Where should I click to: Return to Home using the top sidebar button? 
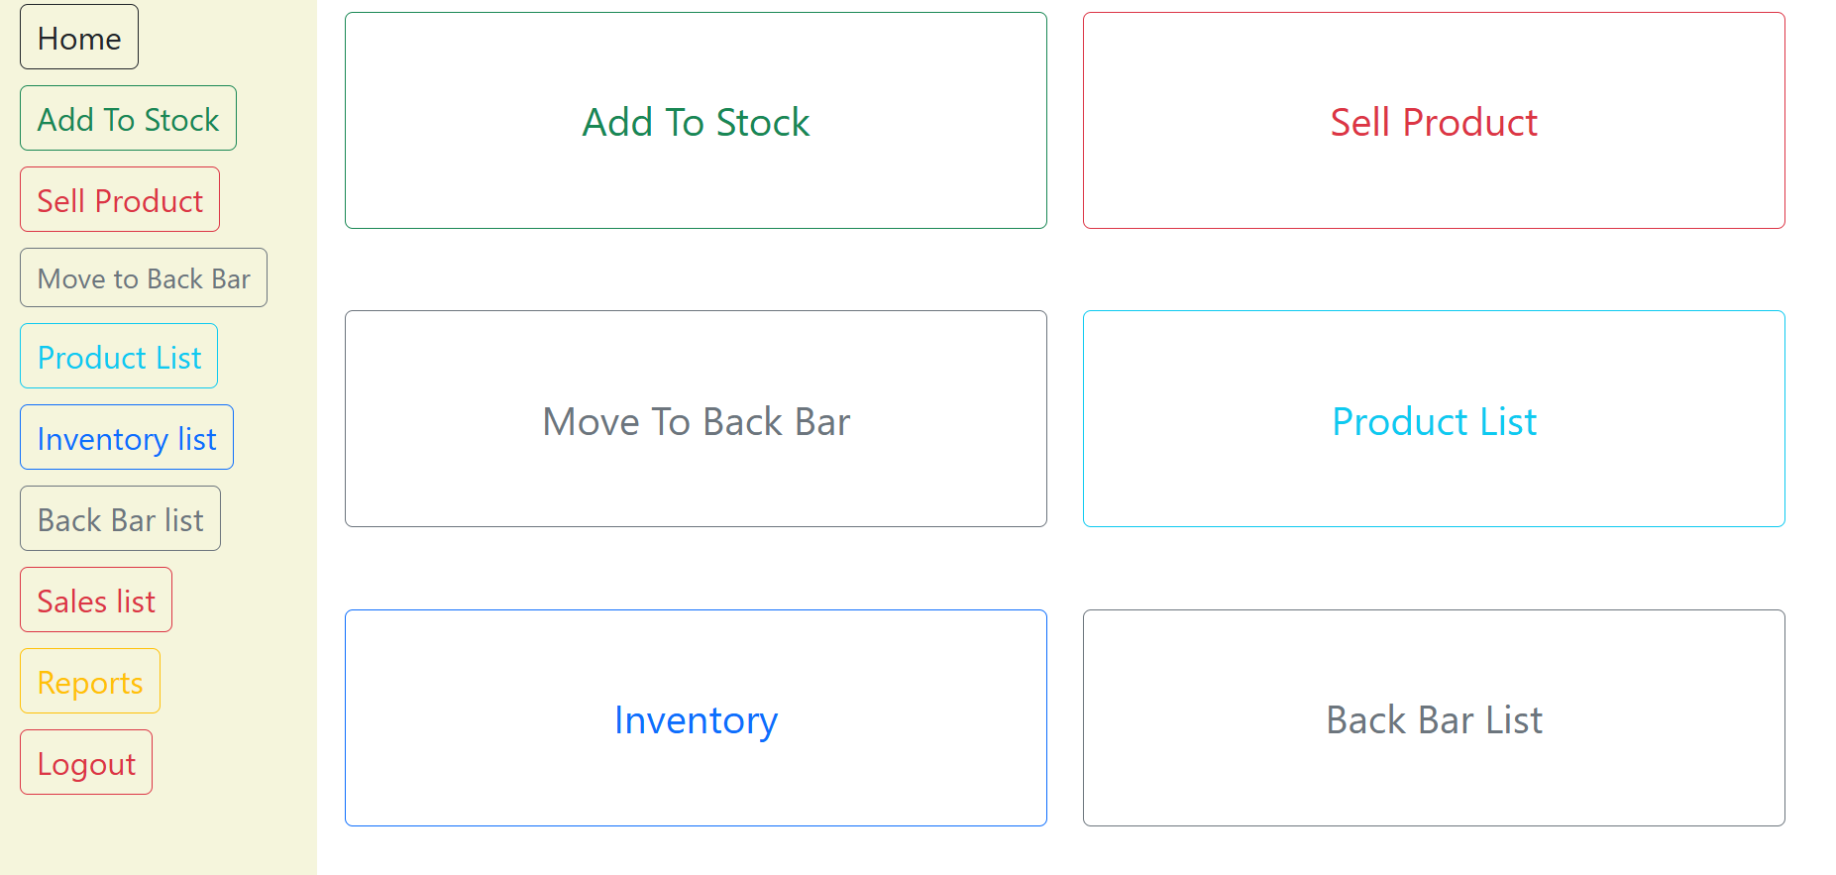point(78,37)
